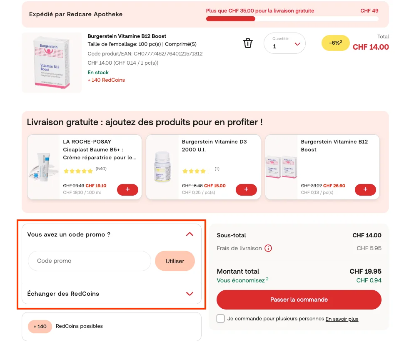The height and width of the screenshot is (355, 414).
Task: Click the Passer la commande button
Action: [x=299, y=300]
